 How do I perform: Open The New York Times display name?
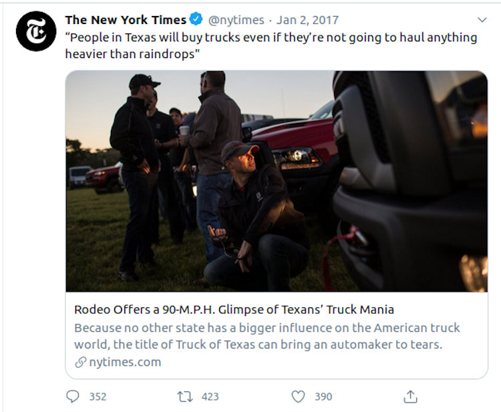tap(126, 20)
